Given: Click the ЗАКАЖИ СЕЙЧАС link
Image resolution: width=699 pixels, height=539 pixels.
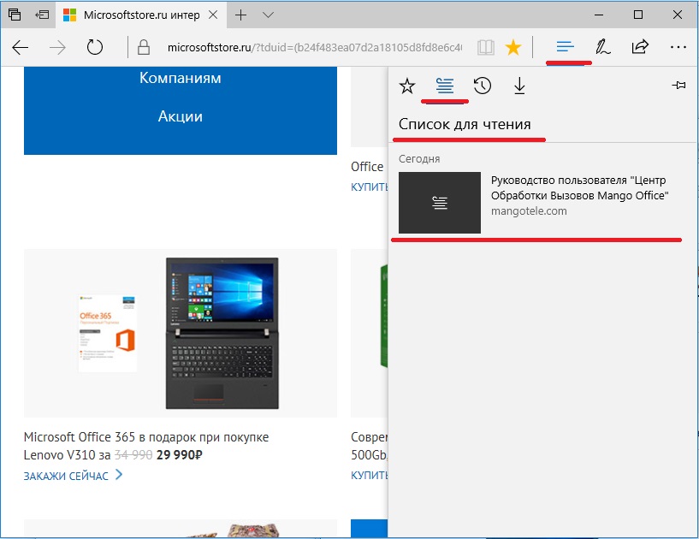Looking at the screenshot, I should pyautogui.click(x=67, y=476).
